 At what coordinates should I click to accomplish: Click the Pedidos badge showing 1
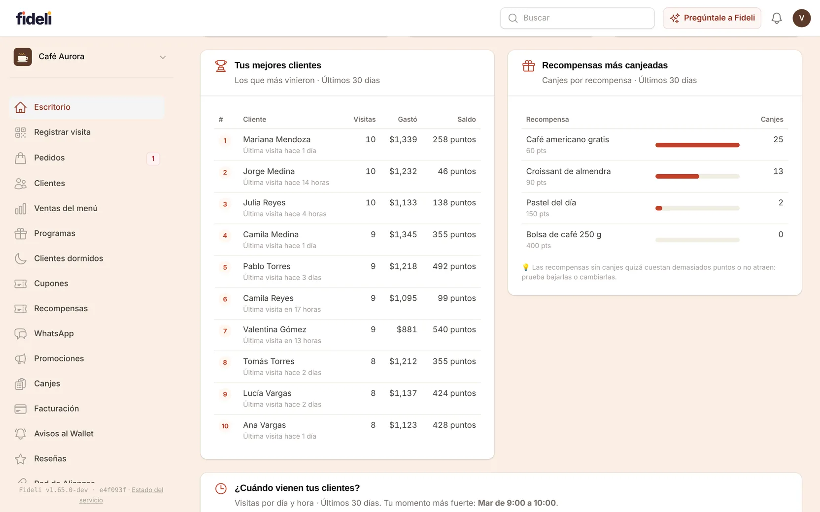click(x=153, y=159)
